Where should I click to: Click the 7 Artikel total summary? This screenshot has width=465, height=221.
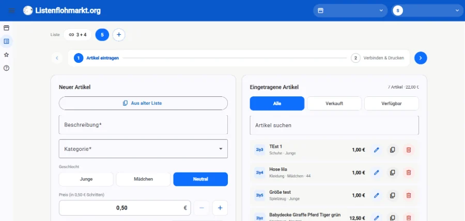pyautogui.click(x=404, y=87)
